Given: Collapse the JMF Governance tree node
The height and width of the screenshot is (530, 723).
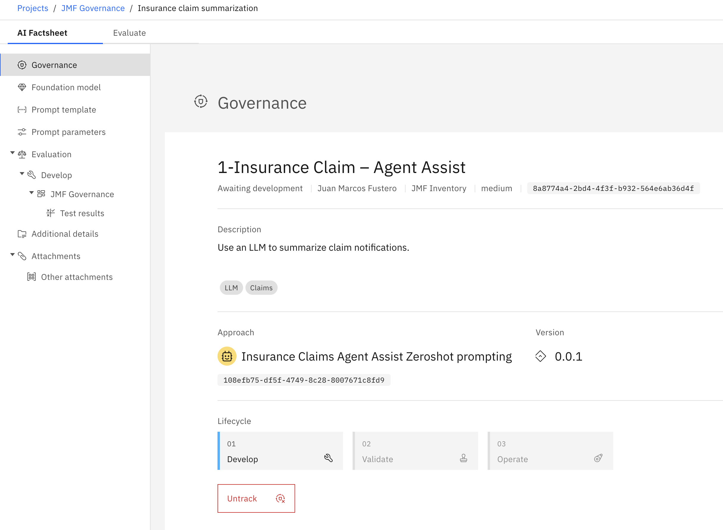Looking at the screenshot, I should click(x=32, y=193).
